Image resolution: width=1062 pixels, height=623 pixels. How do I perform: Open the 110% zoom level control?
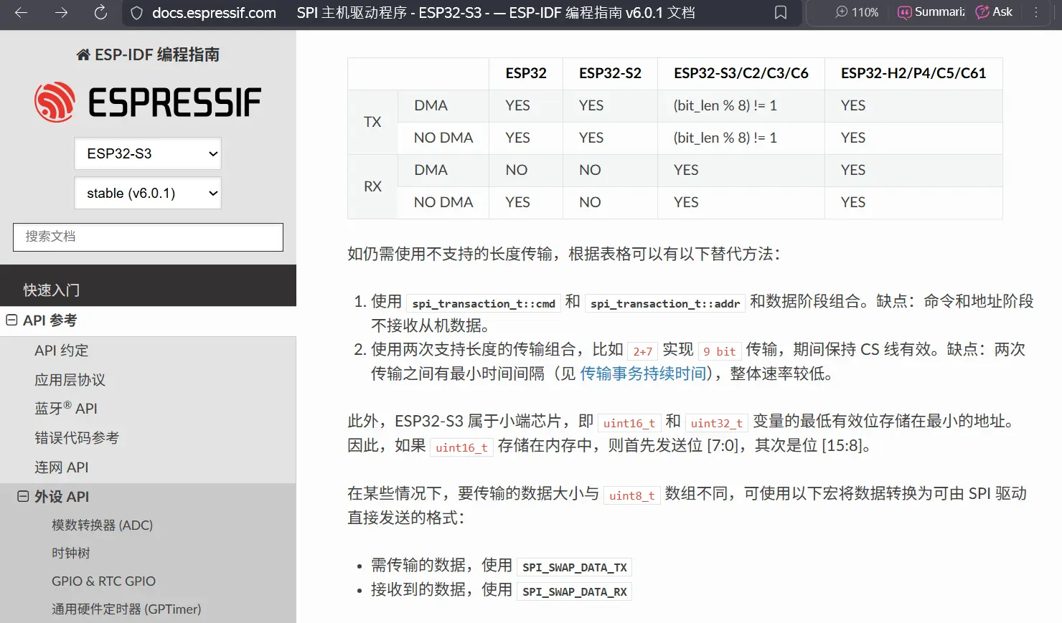[857, 12]
